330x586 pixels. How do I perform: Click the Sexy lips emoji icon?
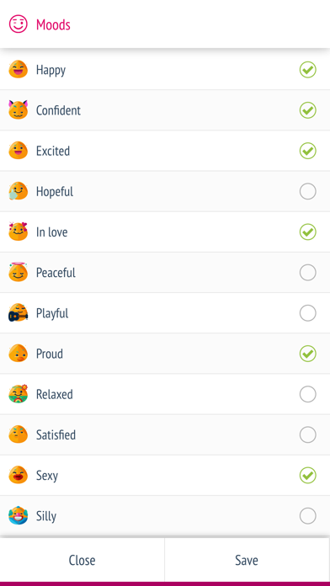pos(18,475)
